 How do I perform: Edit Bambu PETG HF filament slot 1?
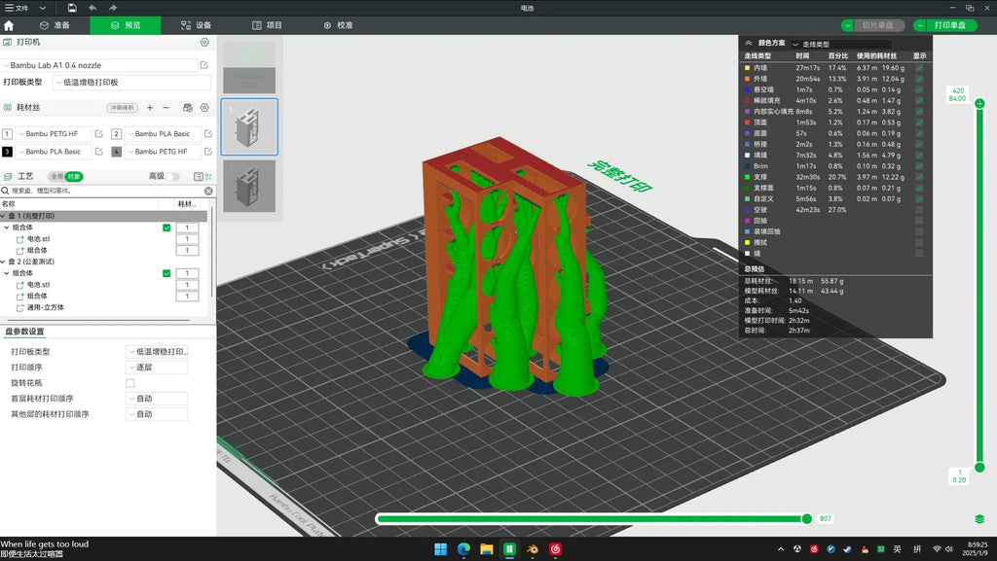[x=98, y=134]
